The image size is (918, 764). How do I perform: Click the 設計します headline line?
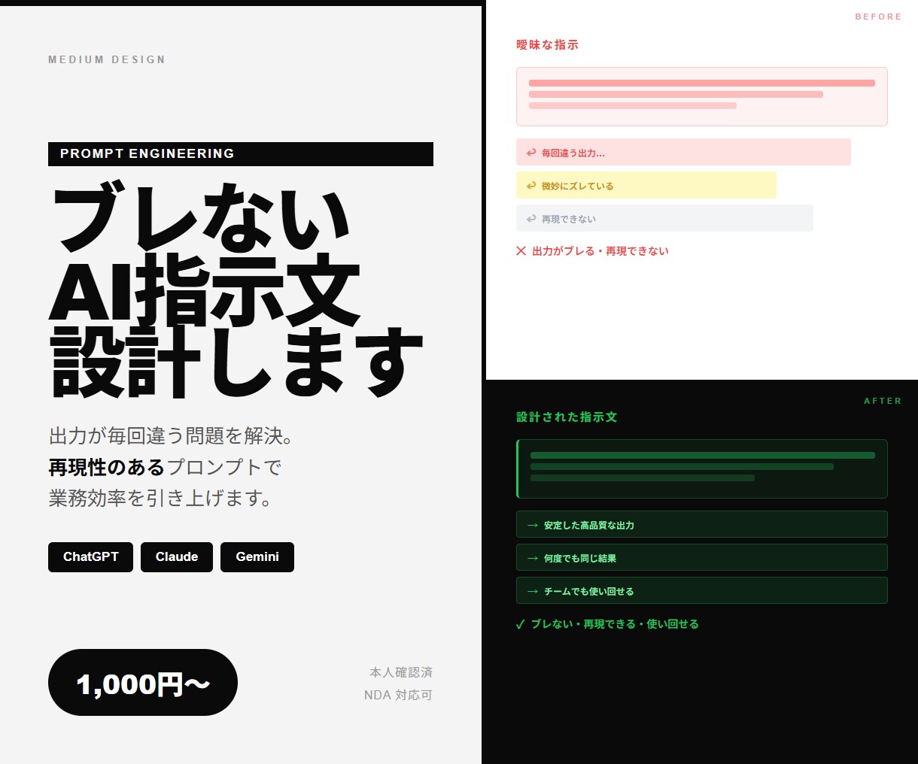(236, 362)
